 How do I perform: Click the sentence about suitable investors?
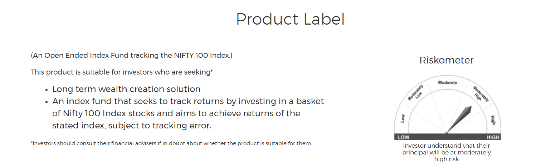(122, 72)
